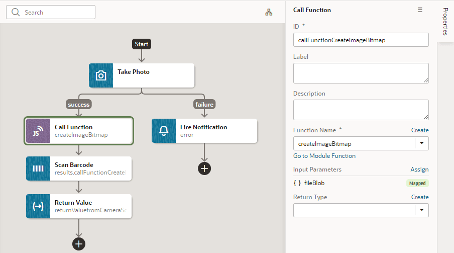Click Assign next to Input Parameters

419,170
